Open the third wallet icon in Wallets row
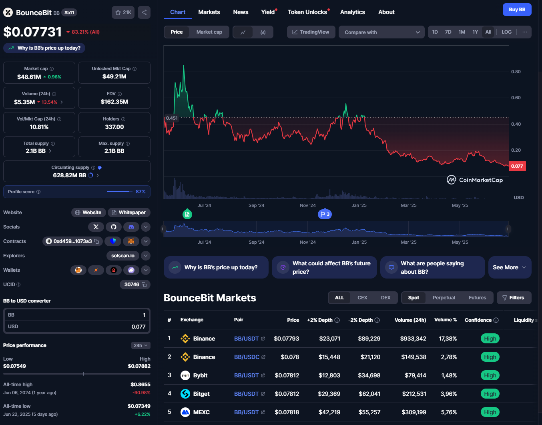Screen dimensions: 542x425 [x=114, y=270]
